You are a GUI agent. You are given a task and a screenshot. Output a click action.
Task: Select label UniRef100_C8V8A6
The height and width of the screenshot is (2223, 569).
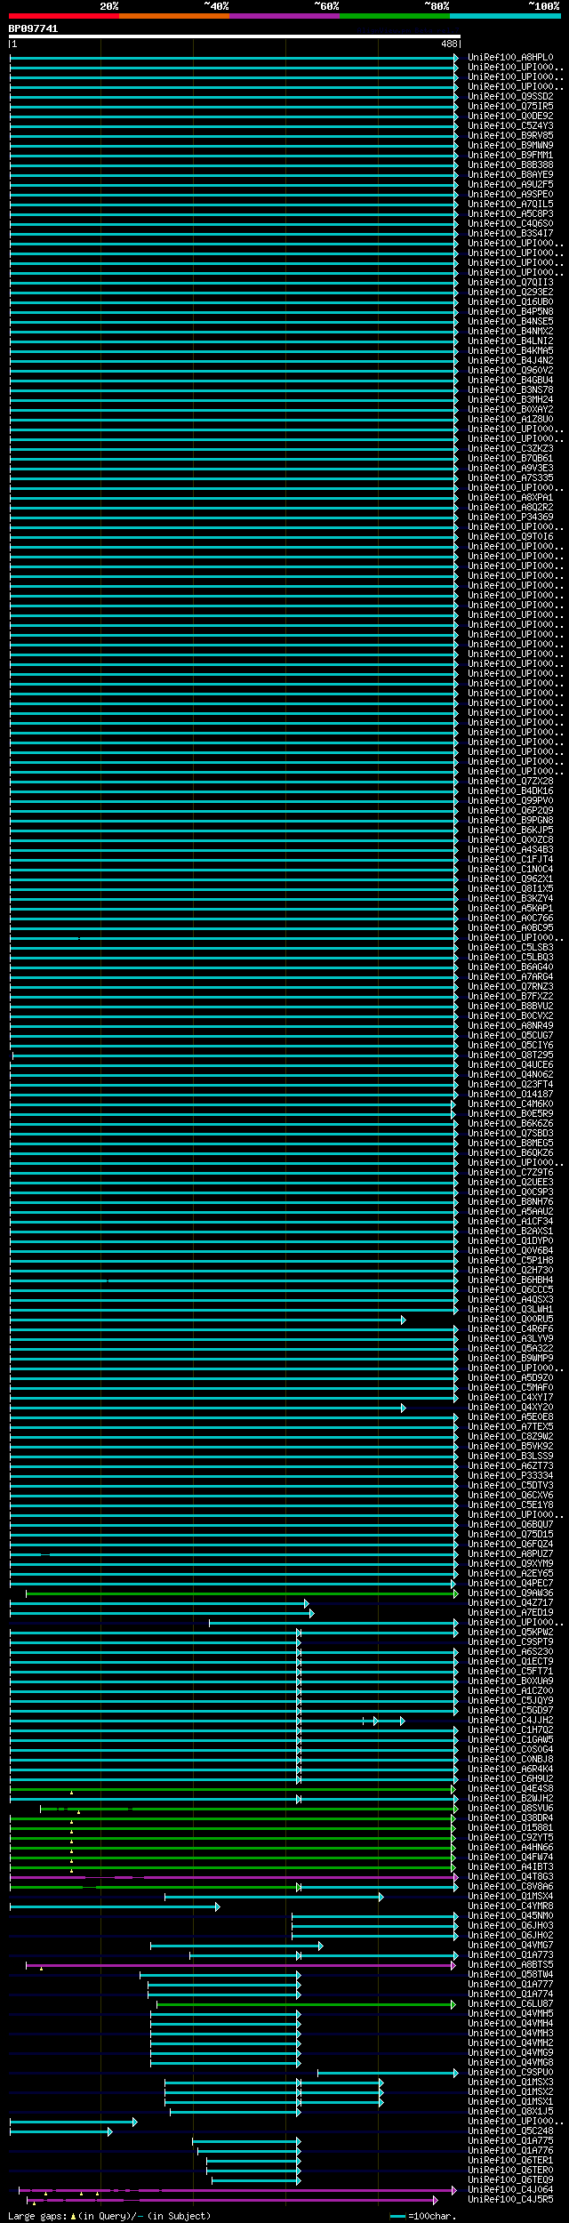click(x=510, y=1887)
